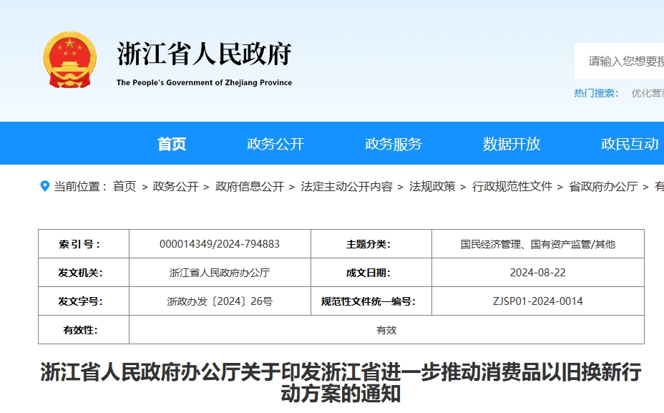
Task: Open the 首页 navigation tab
Action: click(172, 144)
